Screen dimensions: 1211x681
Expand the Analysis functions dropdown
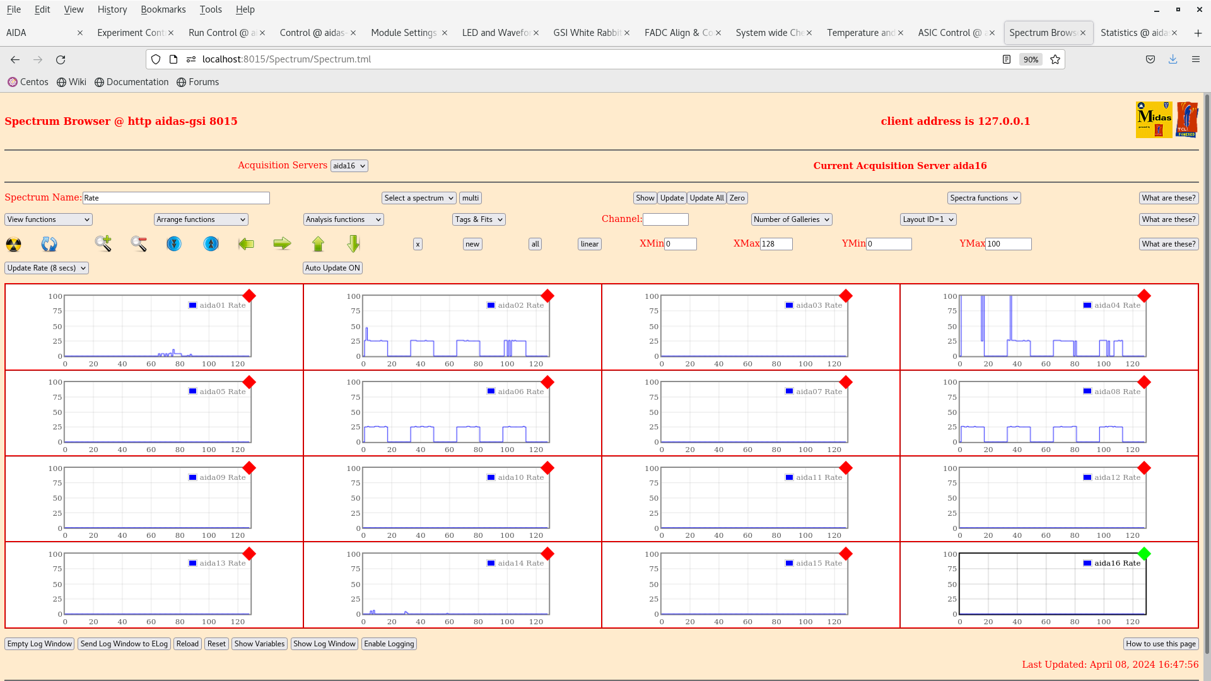point(342,219)
